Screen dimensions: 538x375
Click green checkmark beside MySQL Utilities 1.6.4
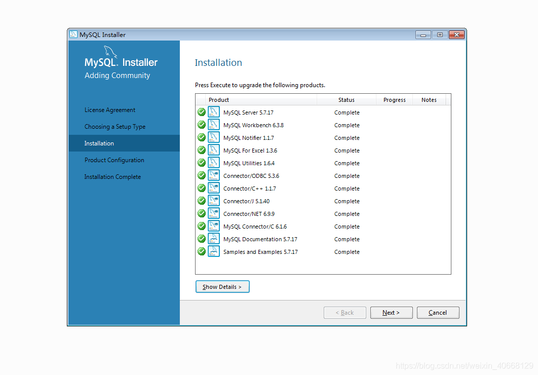pos(202,163)
